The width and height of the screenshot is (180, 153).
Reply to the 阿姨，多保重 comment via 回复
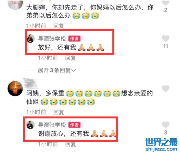click(x=59, y=112)
